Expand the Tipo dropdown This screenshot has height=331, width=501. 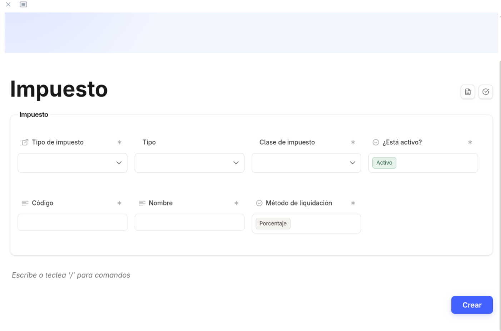[189, 163]
